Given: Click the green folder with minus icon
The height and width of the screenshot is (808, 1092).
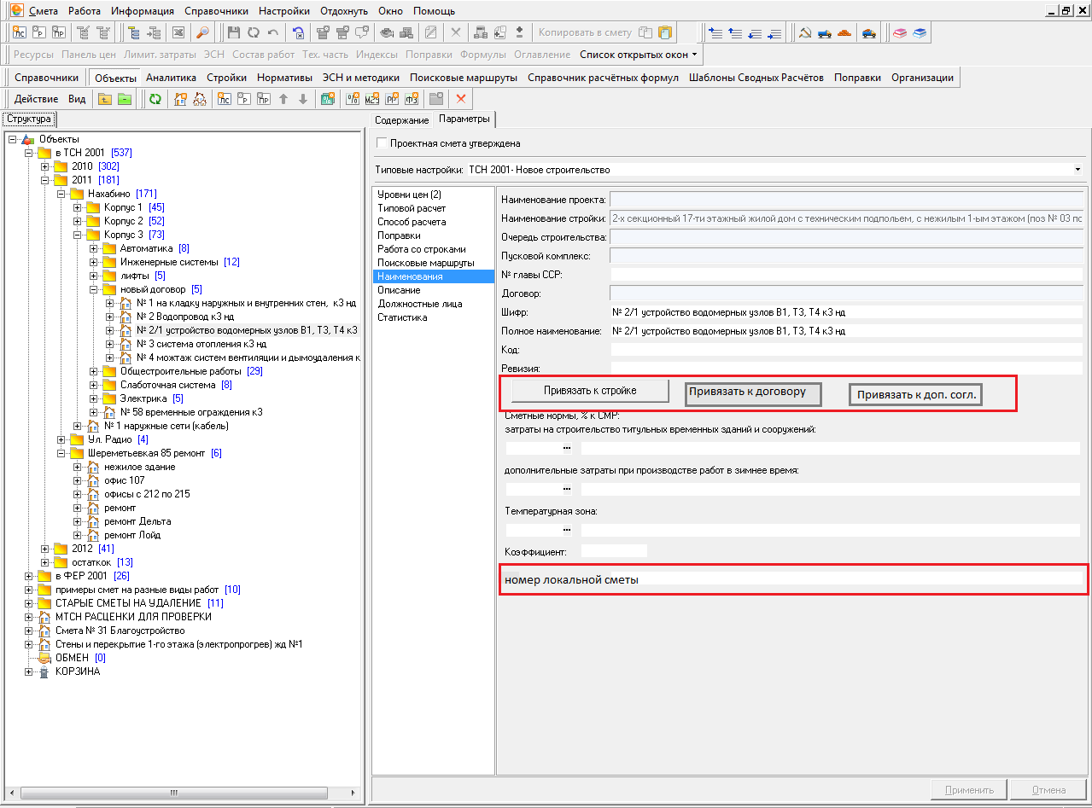Looking at the screenshot, I should click(125, 99).
